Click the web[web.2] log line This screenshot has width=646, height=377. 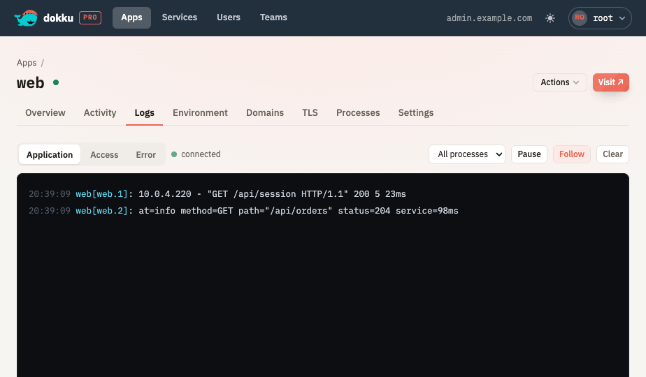pos(243,211)
